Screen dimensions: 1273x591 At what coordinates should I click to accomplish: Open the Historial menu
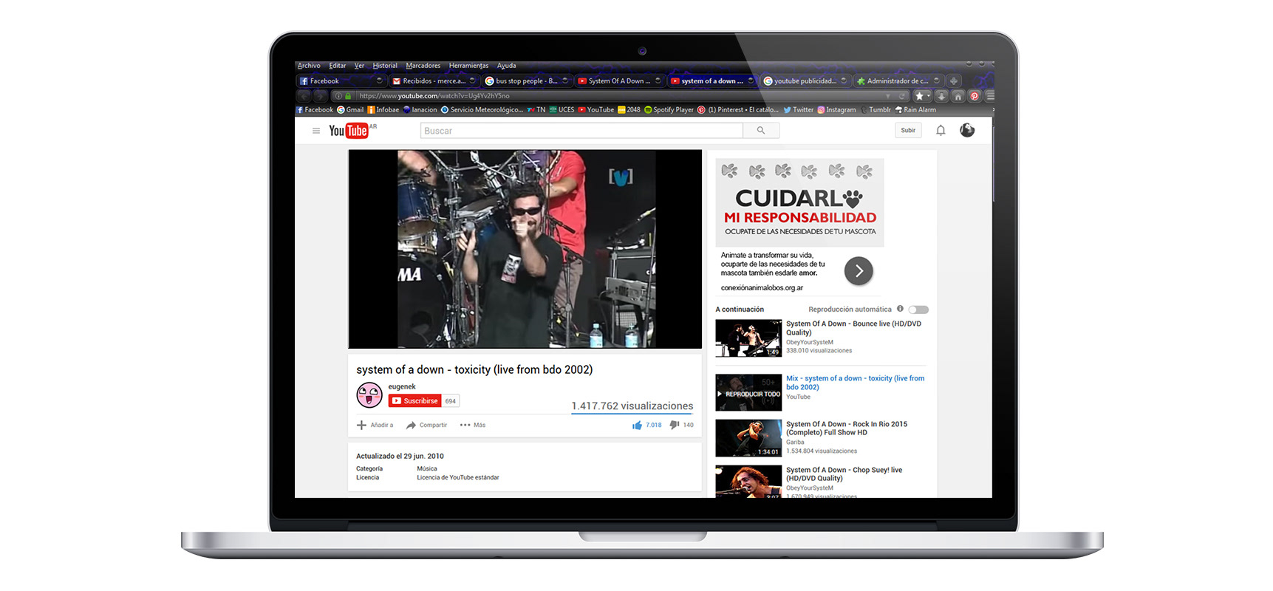(x=385, y=66)
